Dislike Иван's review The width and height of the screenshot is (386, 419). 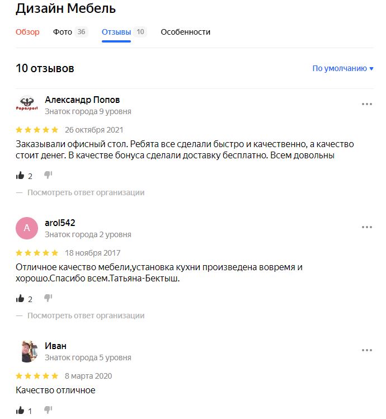pyautogui.click(x=48, y=409)
